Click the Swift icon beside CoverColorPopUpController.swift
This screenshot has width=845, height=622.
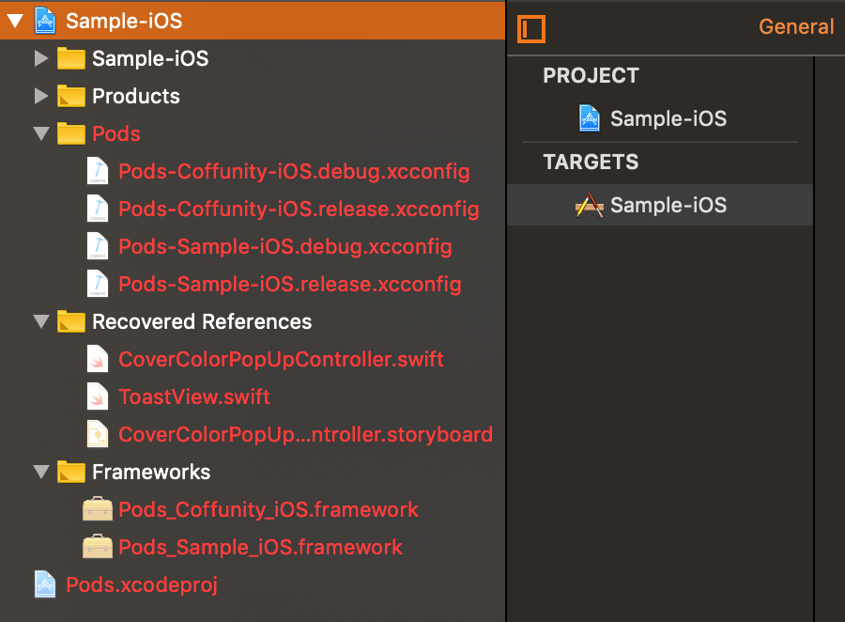[98, 359]
